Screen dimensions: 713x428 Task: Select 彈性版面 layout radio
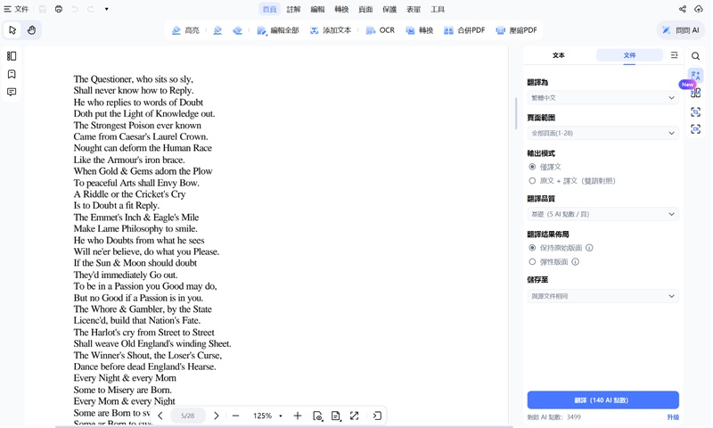coord(532,262)
